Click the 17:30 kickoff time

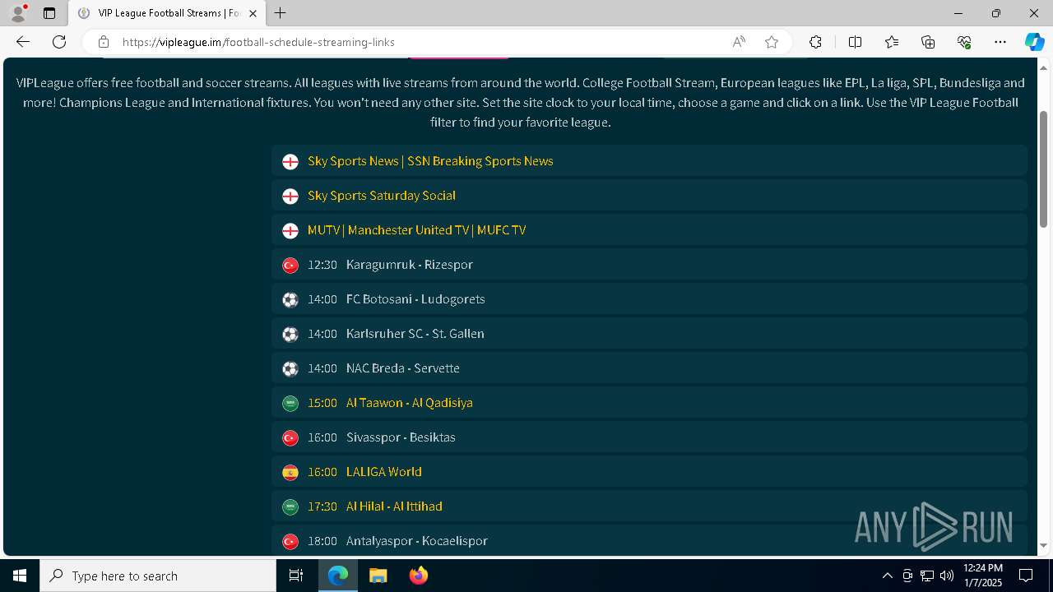(x=322, y=506)
